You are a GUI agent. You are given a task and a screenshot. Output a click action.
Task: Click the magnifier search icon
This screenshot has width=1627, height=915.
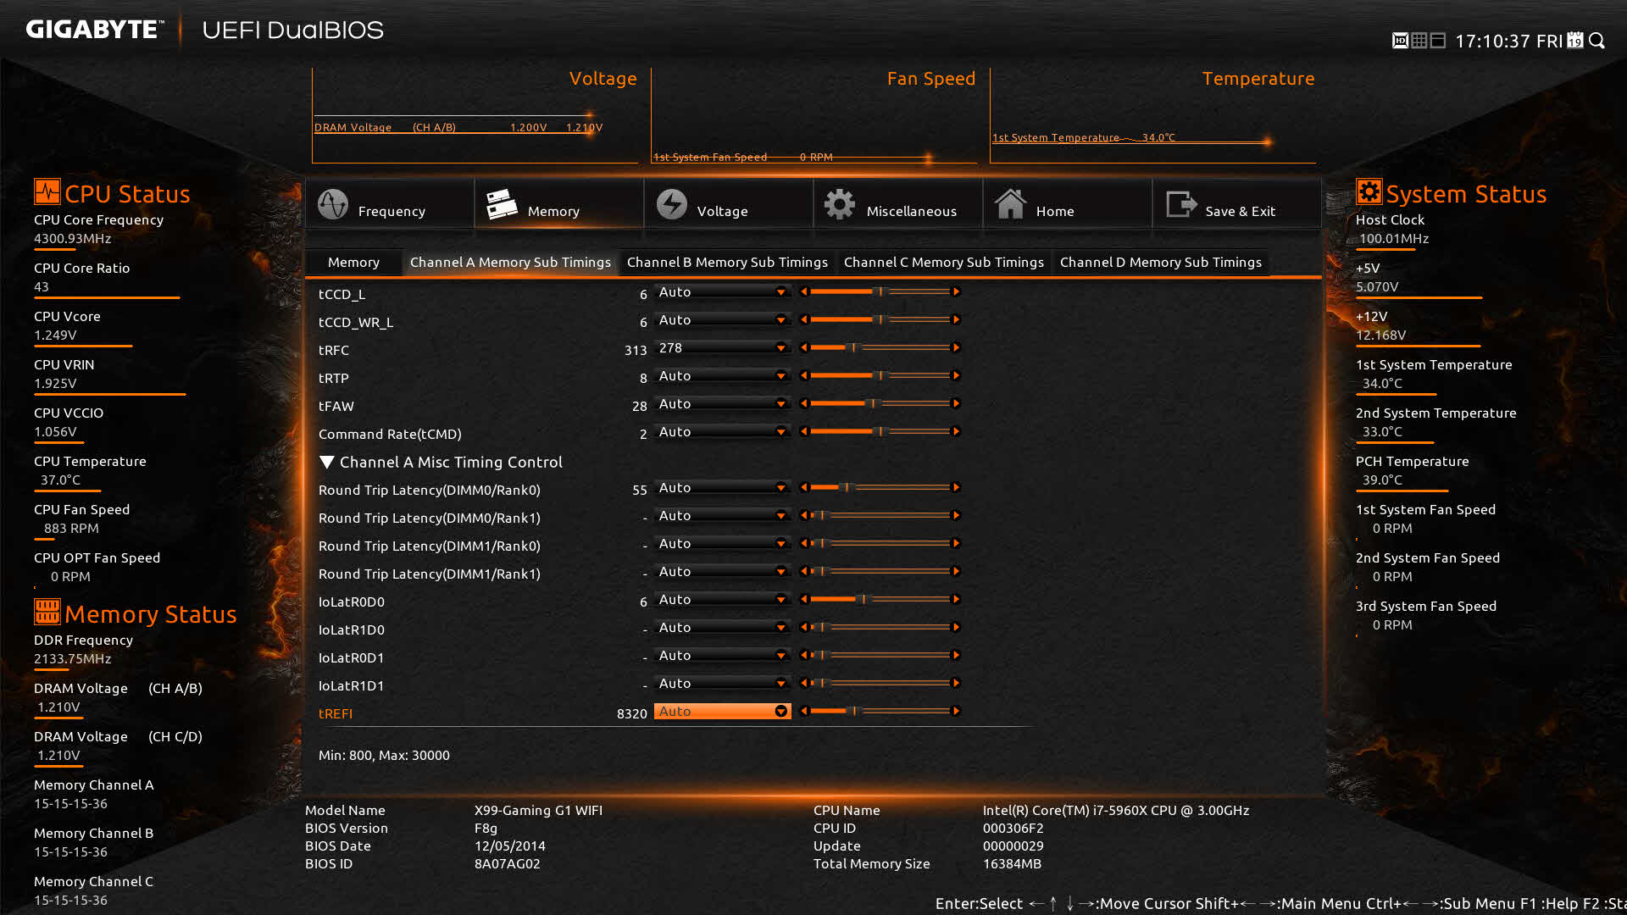click(1597, 41)
